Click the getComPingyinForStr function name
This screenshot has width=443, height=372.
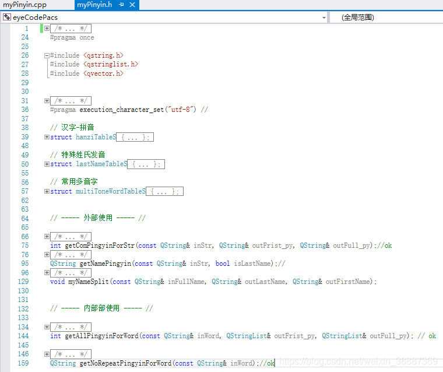(x=100, y=245)
